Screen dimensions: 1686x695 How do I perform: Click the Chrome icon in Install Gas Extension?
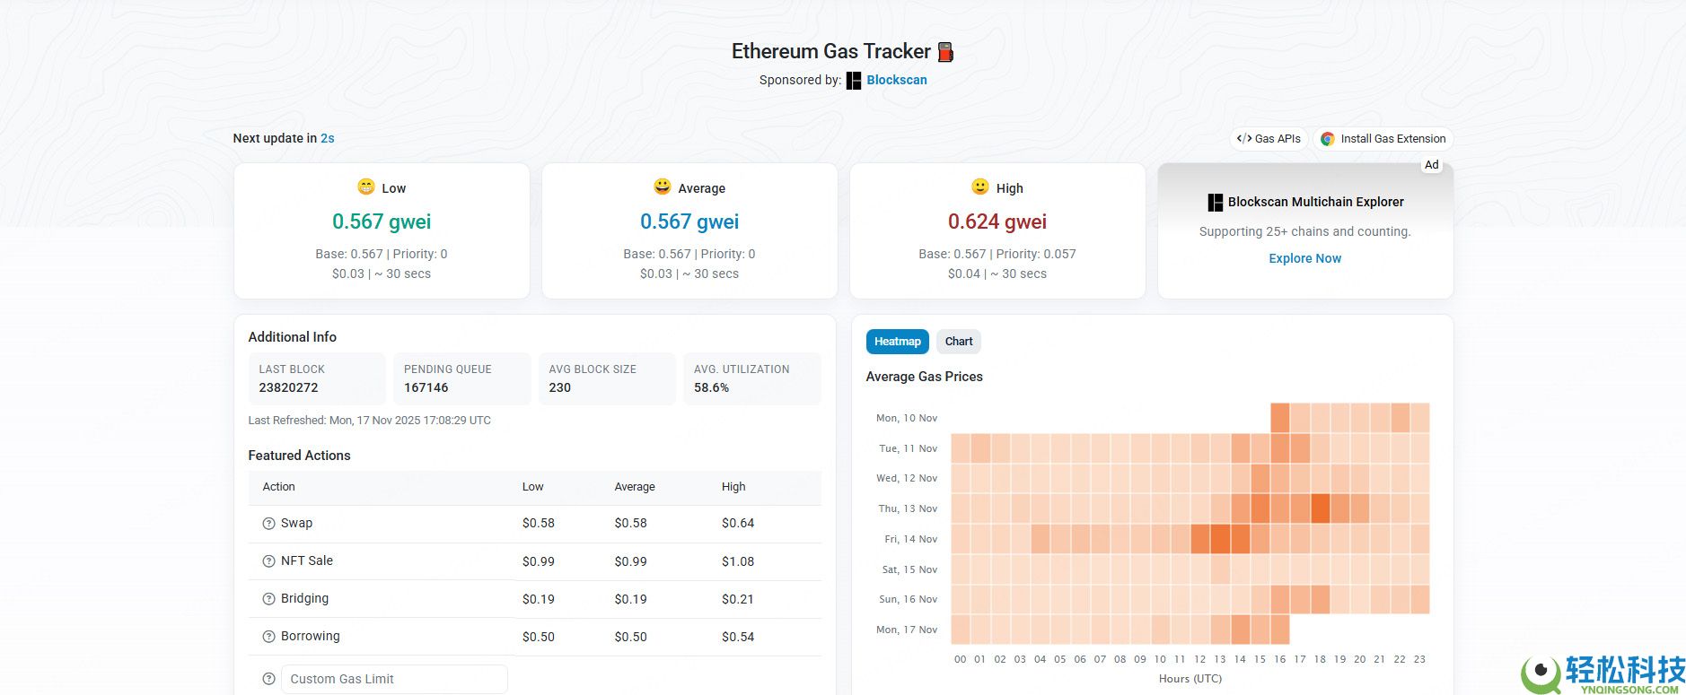[x=1326, y=138]
